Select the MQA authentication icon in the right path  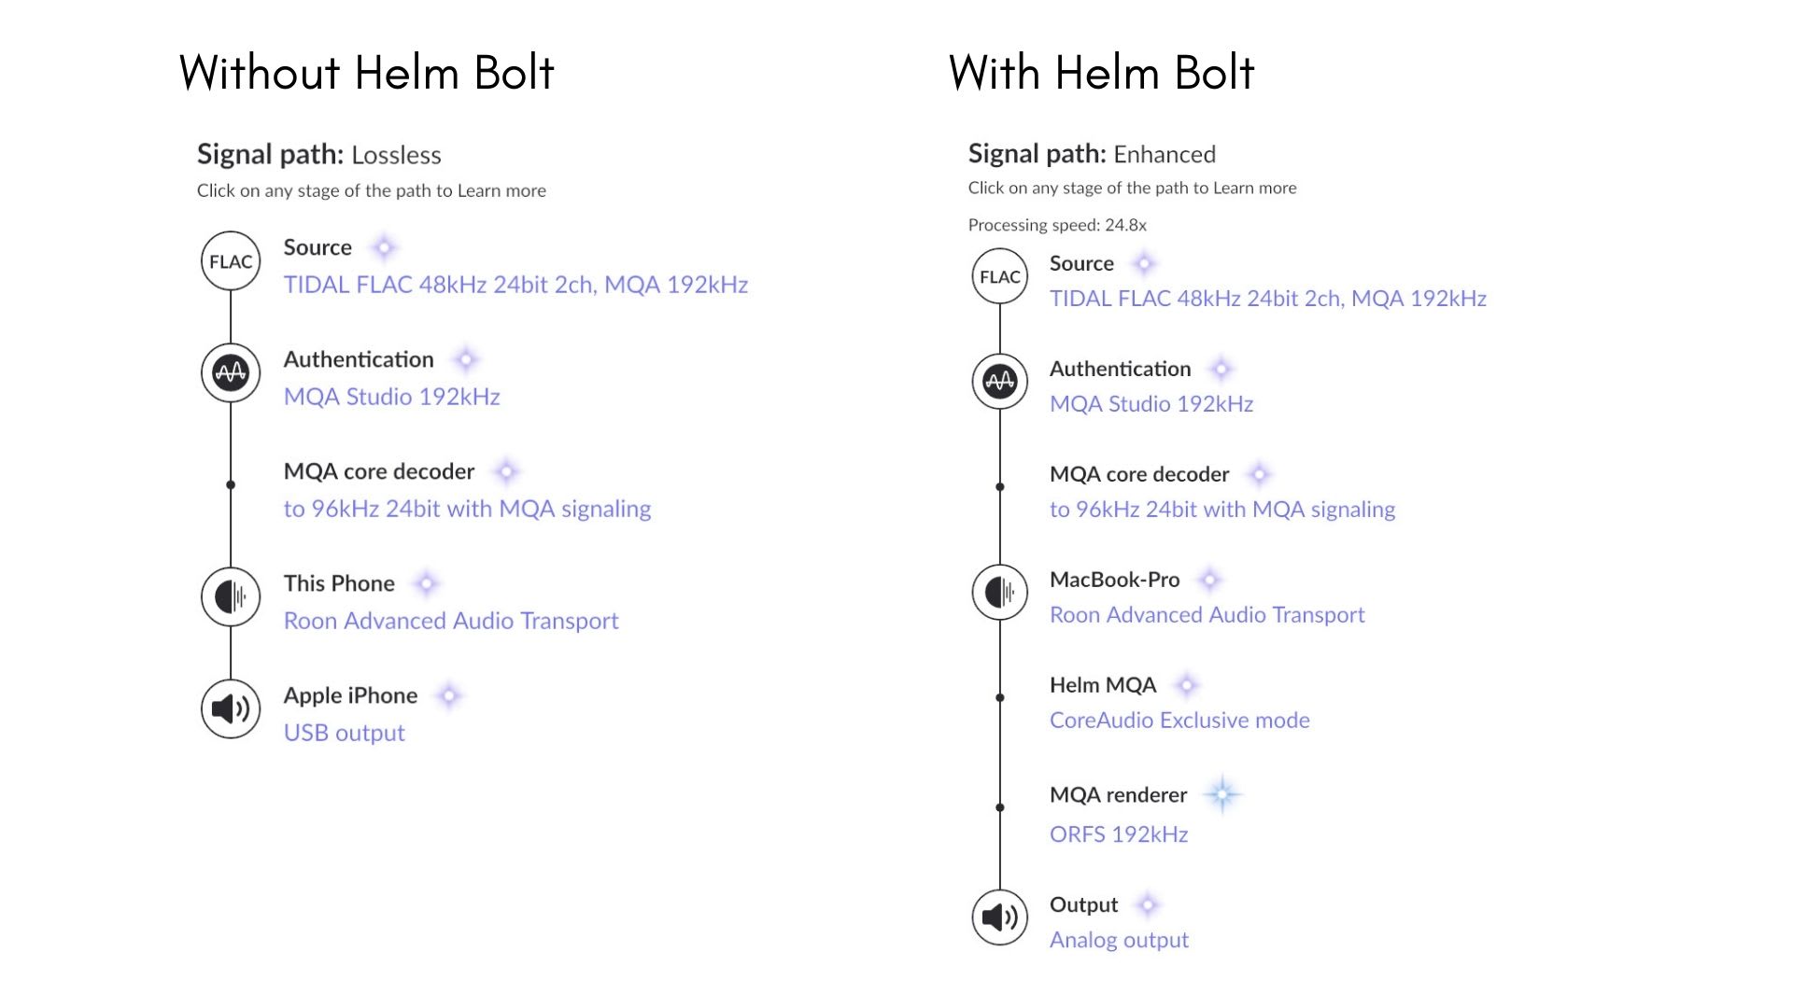(x=1000, y=381)
